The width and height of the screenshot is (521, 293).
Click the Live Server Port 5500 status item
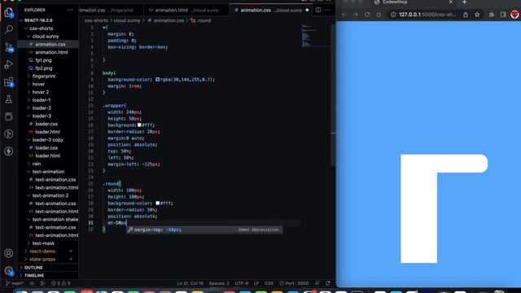pyautogui.click(x=294, y=283)
